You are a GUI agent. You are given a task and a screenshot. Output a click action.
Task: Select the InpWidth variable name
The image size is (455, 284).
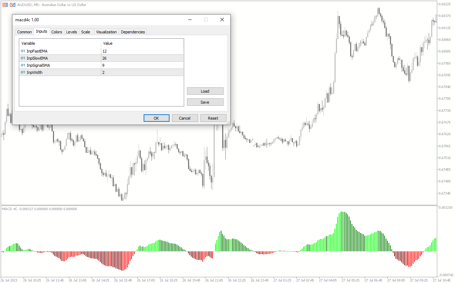click(34, 72)
